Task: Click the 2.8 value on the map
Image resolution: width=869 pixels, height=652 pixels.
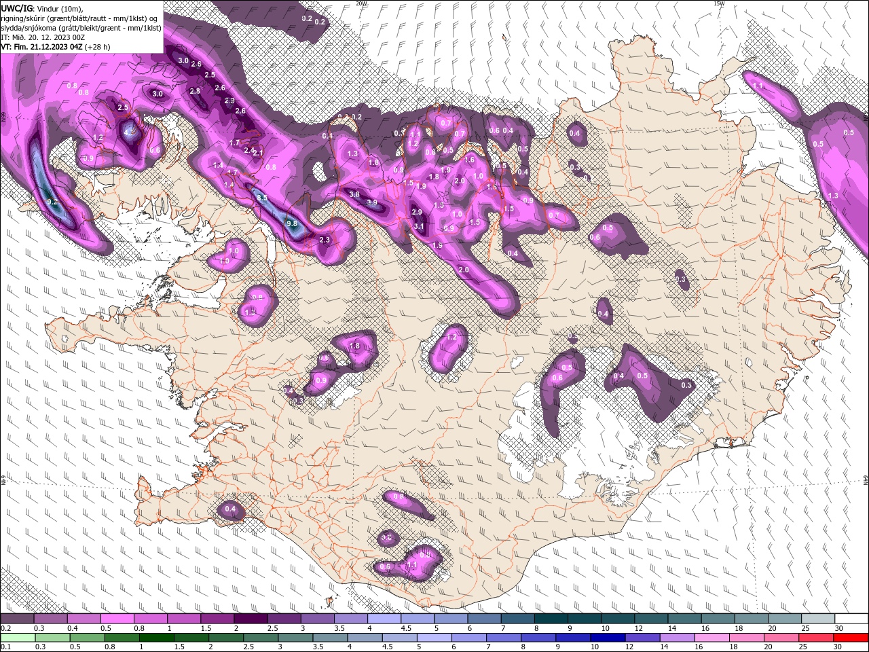Action: click(x=195, y=91)
